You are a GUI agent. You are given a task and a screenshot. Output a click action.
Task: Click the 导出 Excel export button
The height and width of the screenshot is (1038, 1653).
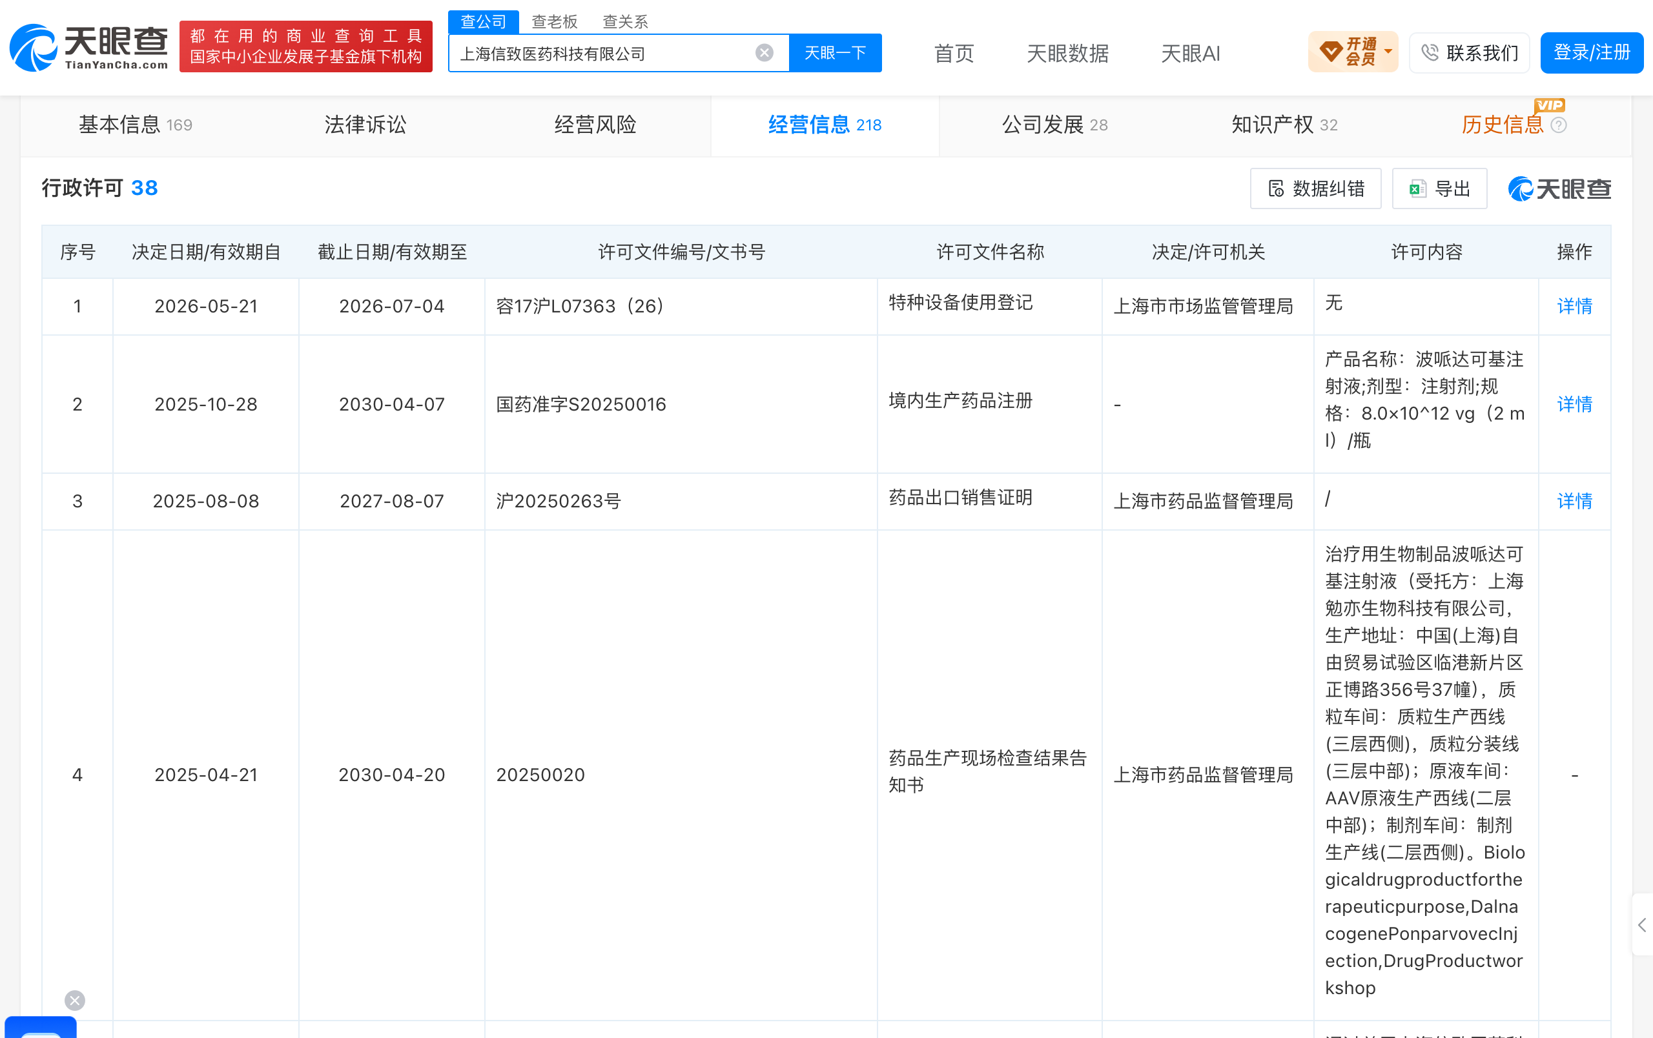1439,188
